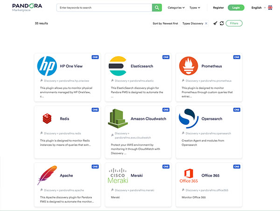
Task: Click 'pandorafms.aws.cloudwatch' path text
Action: (133, 137)
